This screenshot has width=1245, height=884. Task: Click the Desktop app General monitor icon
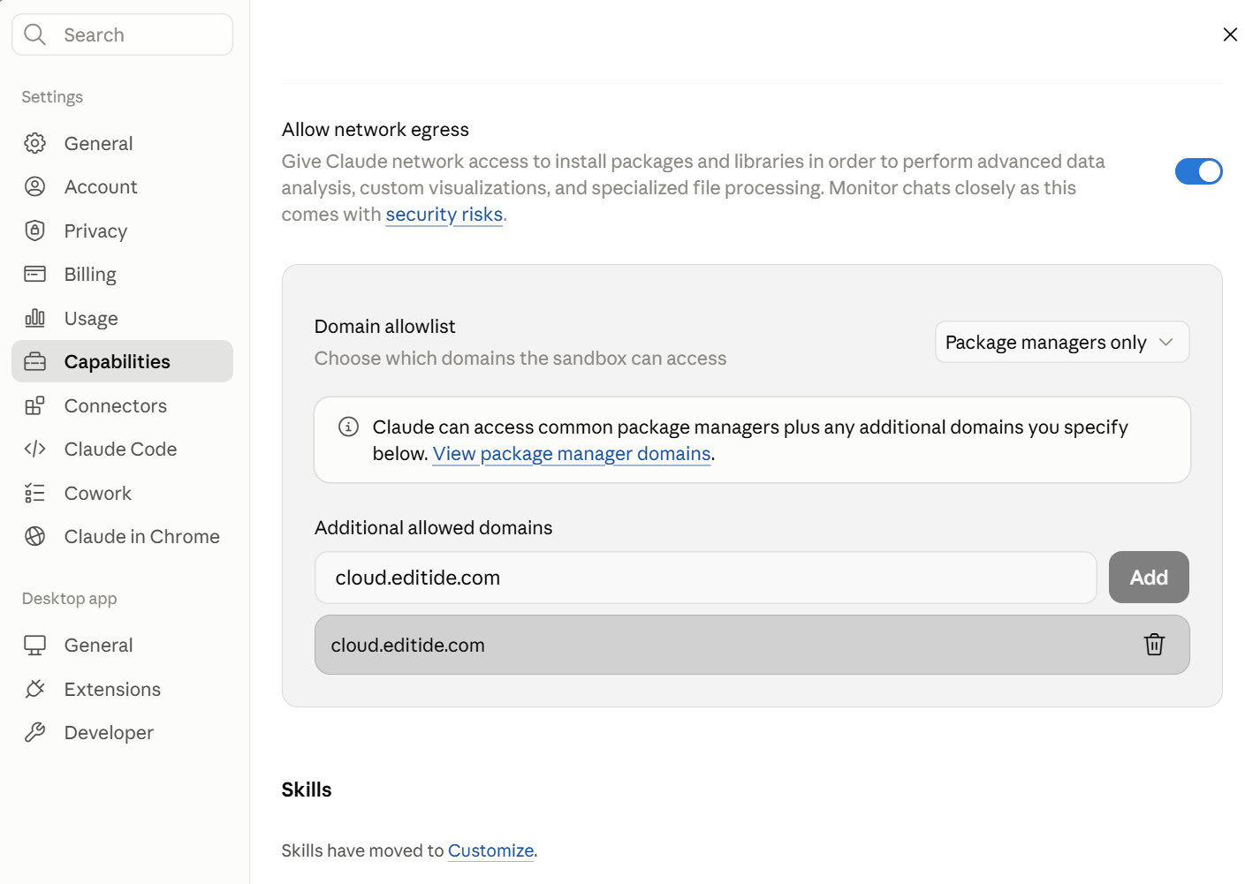click(x=34, y=646)
